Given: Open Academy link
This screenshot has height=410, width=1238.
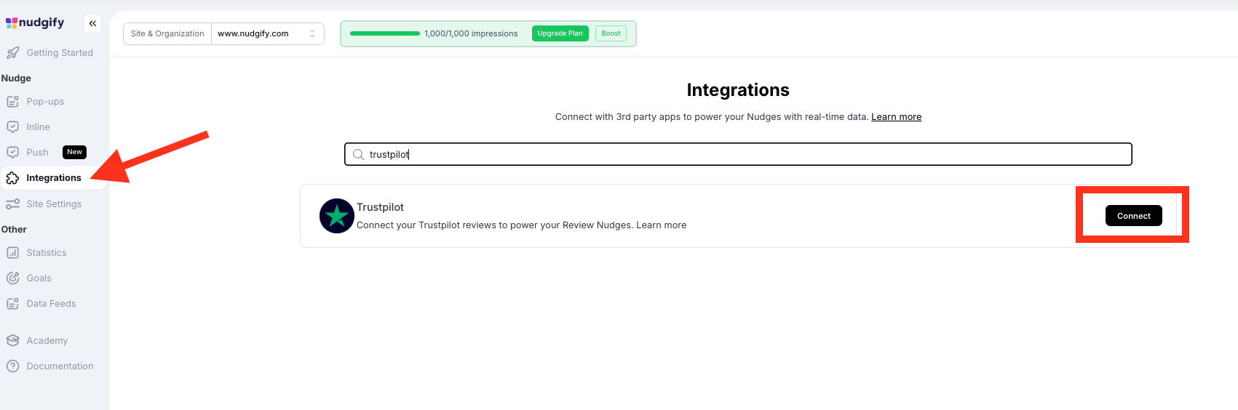Looking at the screenshot, I should click(47, 340).
